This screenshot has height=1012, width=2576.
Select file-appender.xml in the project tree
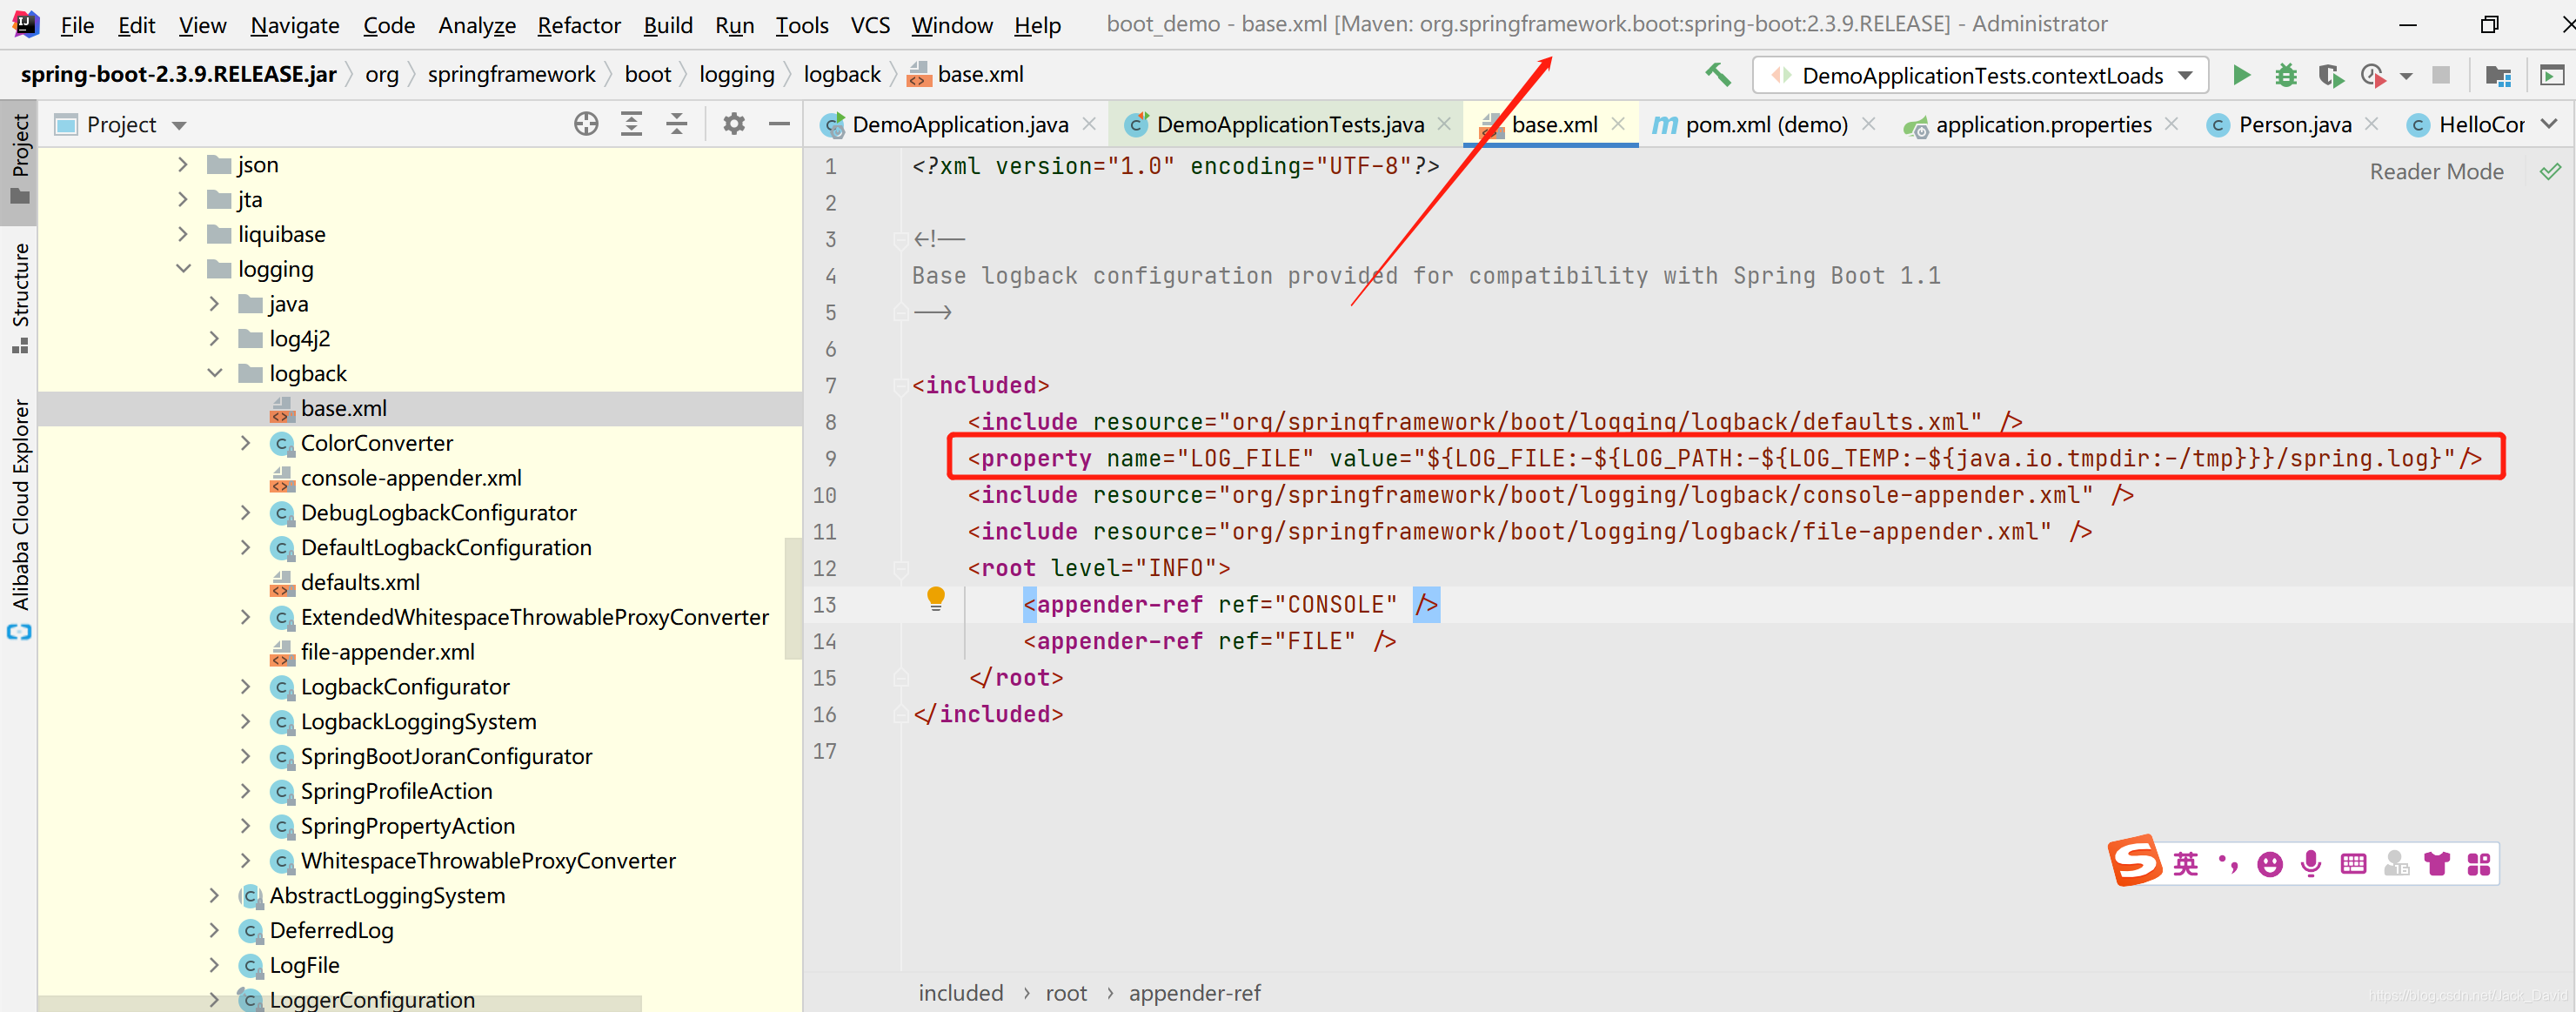[420, 652]
